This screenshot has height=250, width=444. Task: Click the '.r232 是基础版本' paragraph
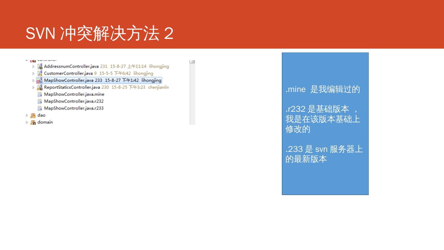click(323, 119)
